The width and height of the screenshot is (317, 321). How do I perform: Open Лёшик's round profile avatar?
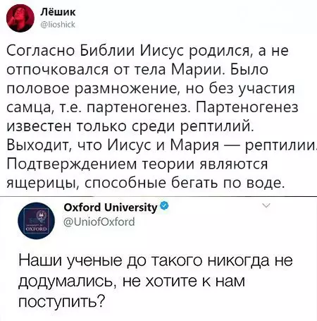[x=20, y=18]
